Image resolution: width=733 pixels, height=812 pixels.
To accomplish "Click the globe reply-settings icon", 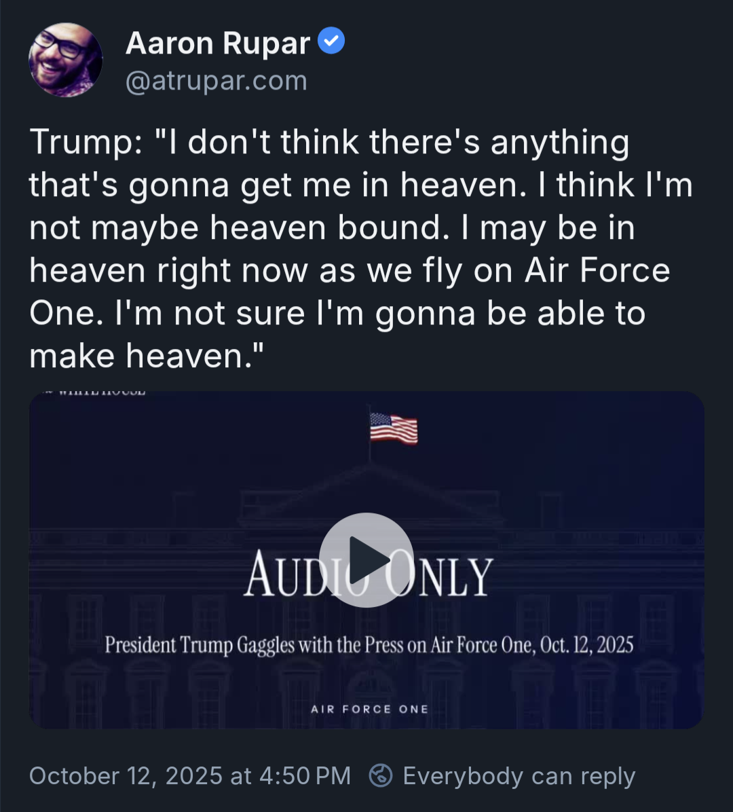I will tap(381, 775).
